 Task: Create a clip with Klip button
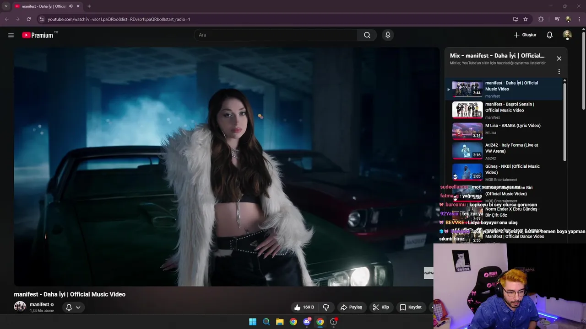(x=380, y=308)
